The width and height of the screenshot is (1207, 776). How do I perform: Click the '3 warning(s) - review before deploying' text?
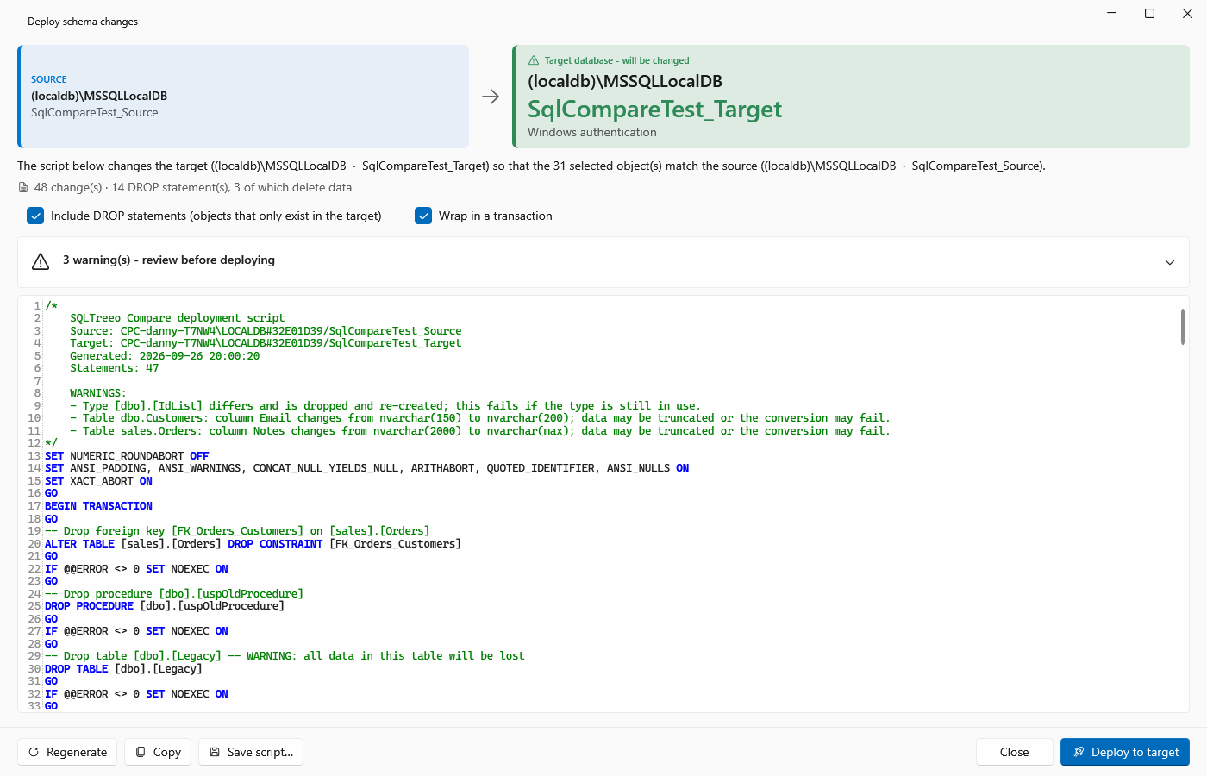tap(169, 260)
